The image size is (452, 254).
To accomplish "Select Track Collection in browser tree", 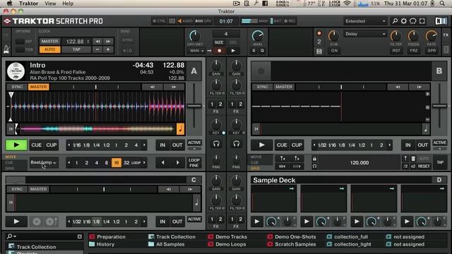I will click(36, 247).
